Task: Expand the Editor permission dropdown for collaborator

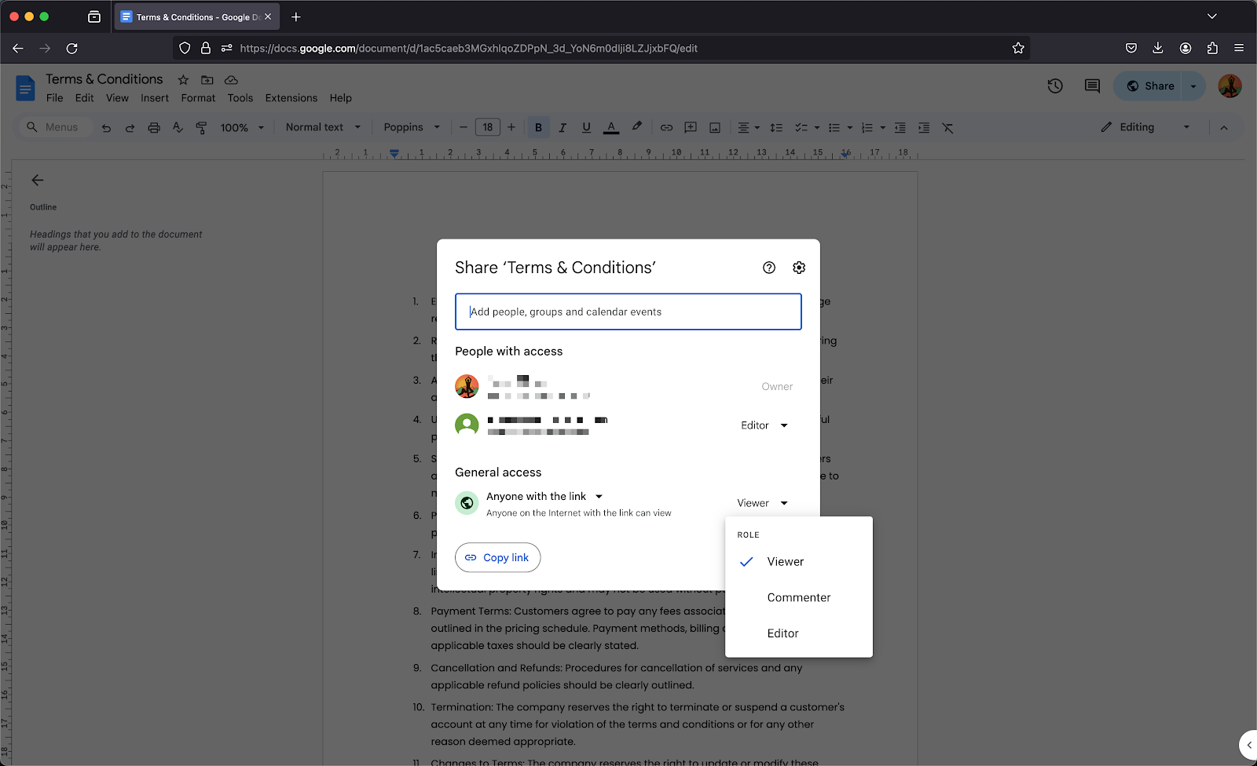Action: tap(764, 425)
